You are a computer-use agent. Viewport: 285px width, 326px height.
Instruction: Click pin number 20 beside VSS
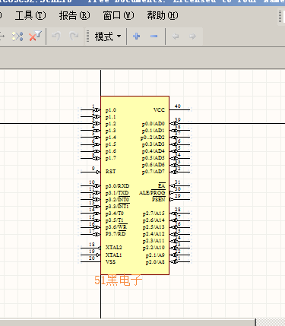tap(92, 258)
